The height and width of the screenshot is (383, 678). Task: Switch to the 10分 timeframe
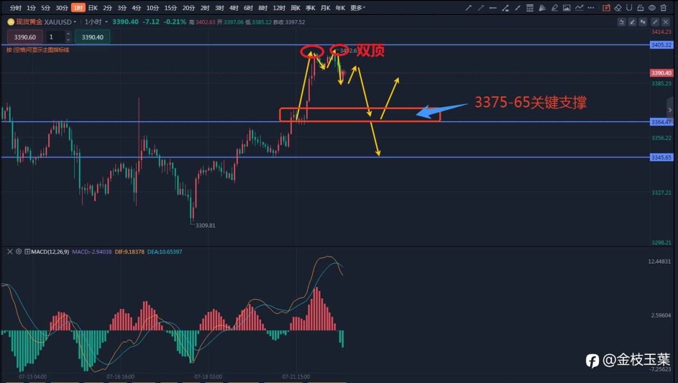click(x=153, y=8)
